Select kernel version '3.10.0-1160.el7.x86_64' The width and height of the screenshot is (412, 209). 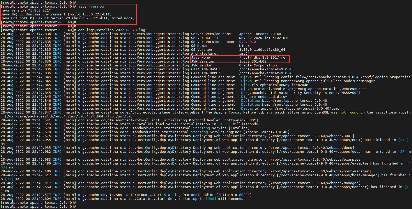pyautogui.click(x=262, y=50)
